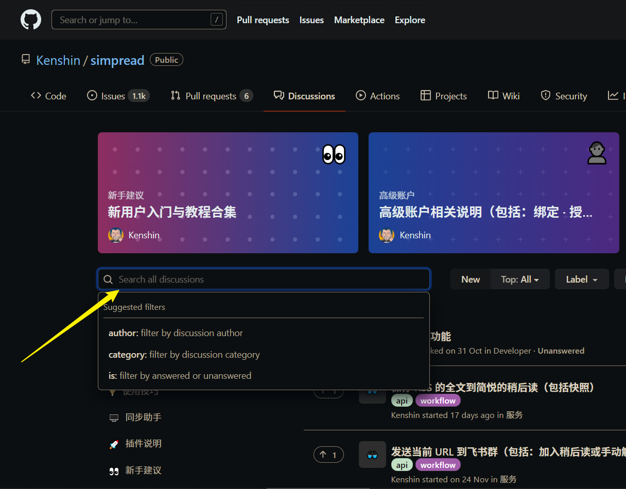Image resolution: width=626 pixels, height=489 pixels.
Task: Open the Actions tab
Action: [x=377, y=96]
